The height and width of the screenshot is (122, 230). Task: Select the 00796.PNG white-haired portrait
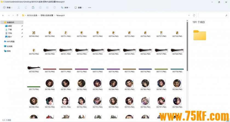tap(145, 101)
